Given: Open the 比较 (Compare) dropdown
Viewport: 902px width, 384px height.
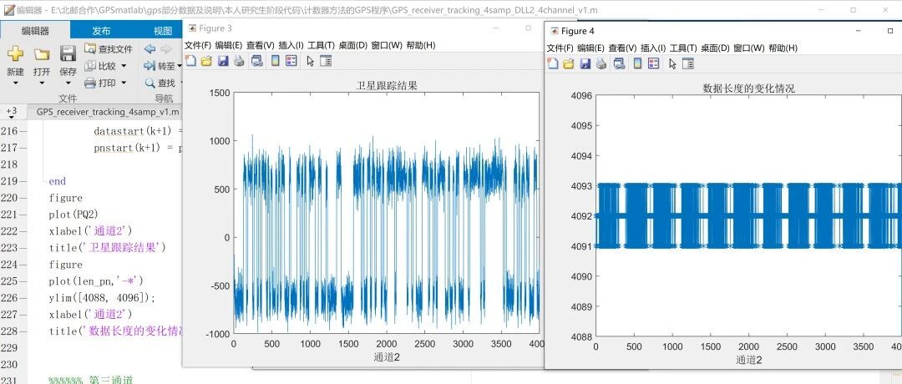Looking at the screenshot, I should pyautogui.click(x=124, y=66).
